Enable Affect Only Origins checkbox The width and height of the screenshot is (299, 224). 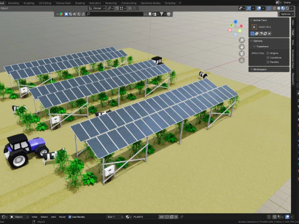point(268,54)
